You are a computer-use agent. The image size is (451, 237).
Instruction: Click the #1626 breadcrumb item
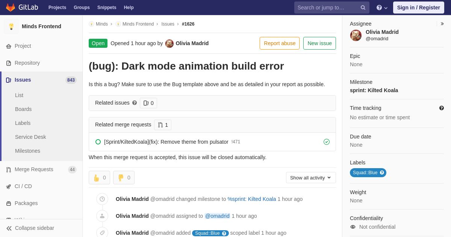point(188,24)
